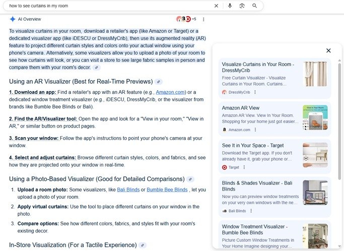The height and width of the screenshot is (251, 344).
Task: Click the source favicons with +5 badge
Action: coord(186,19)
